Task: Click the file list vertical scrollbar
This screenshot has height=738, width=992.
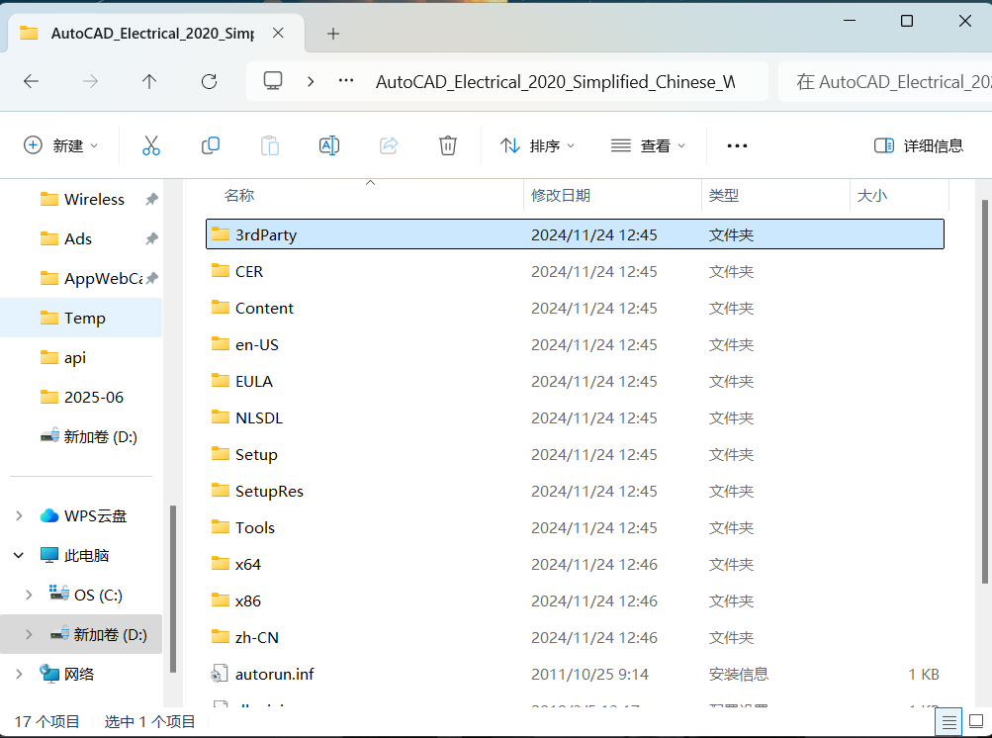Action: tap(984, 391)
